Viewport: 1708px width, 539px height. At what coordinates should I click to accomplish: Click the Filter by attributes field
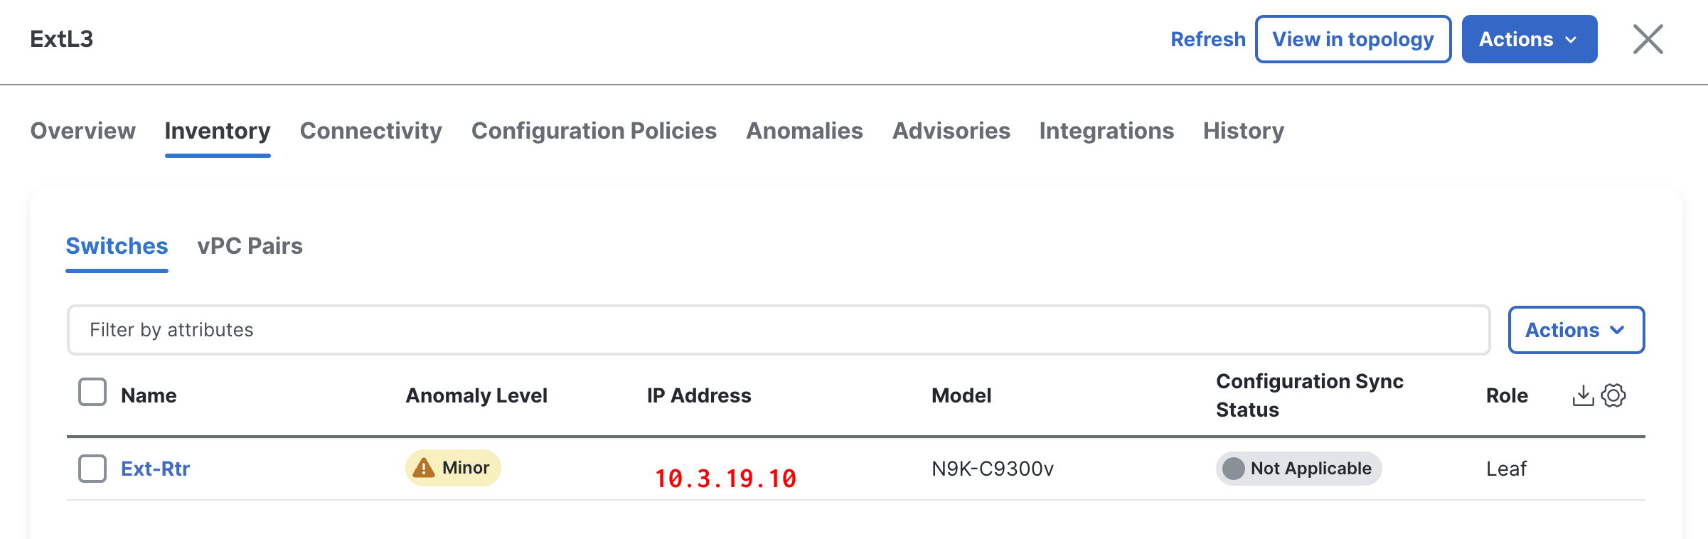[778, 330]
